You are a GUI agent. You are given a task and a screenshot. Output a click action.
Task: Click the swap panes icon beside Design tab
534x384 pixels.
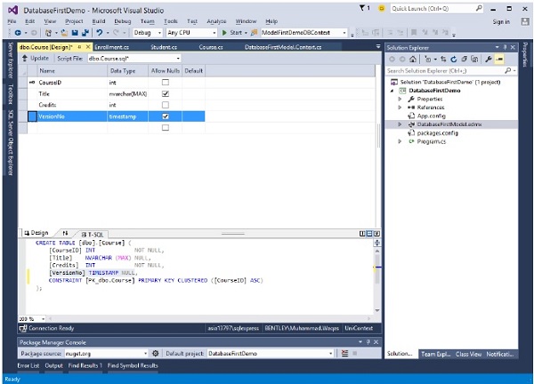[65, 233]
